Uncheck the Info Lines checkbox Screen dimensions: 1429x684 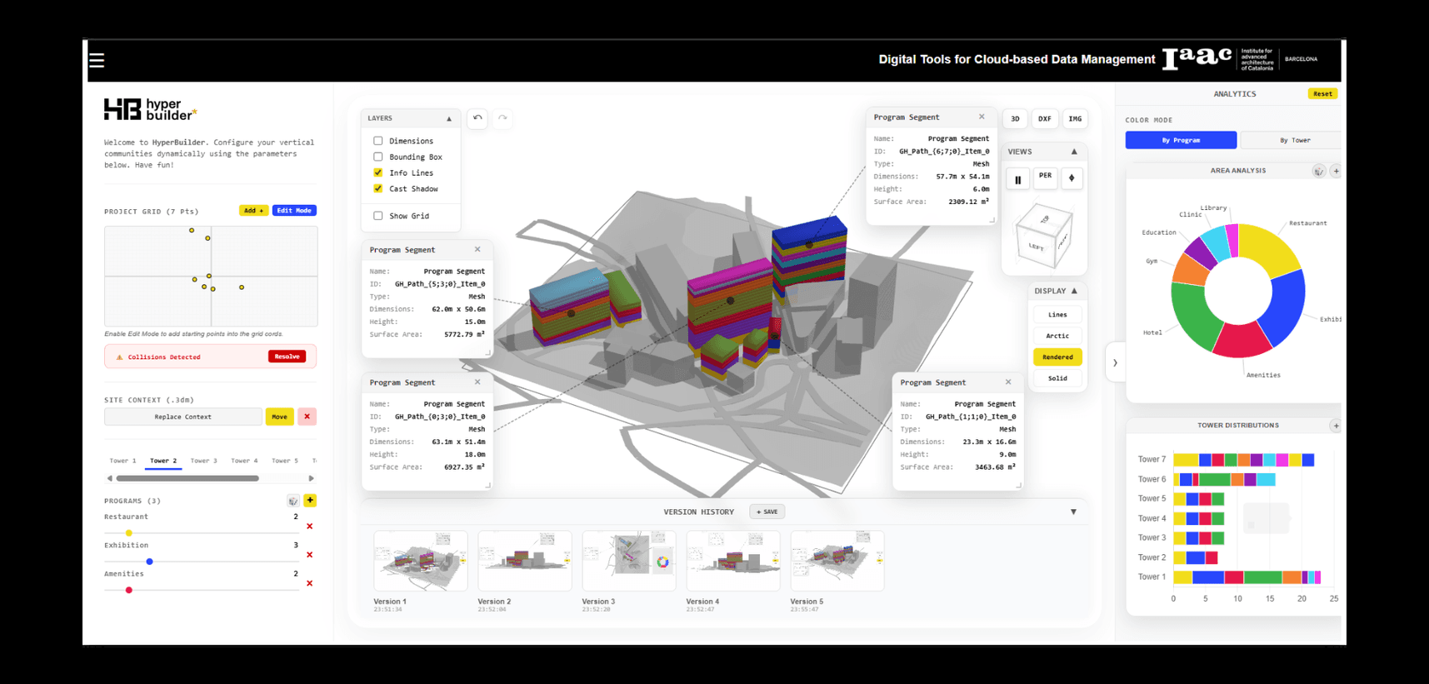378,172
